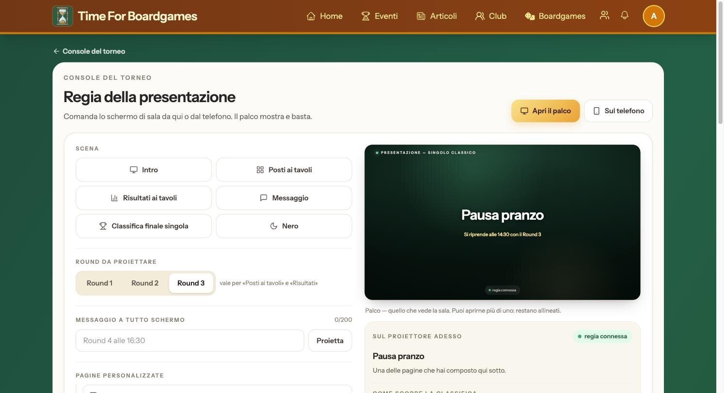724x393 pixels.
Task: Select the Posti ai tavoli scene
Action: coord(284,170)
